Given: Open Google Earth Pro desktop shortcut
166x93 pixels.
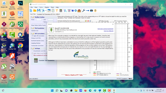Looking at the screenshot, I should pyautogui.click(x=12, y=68).
